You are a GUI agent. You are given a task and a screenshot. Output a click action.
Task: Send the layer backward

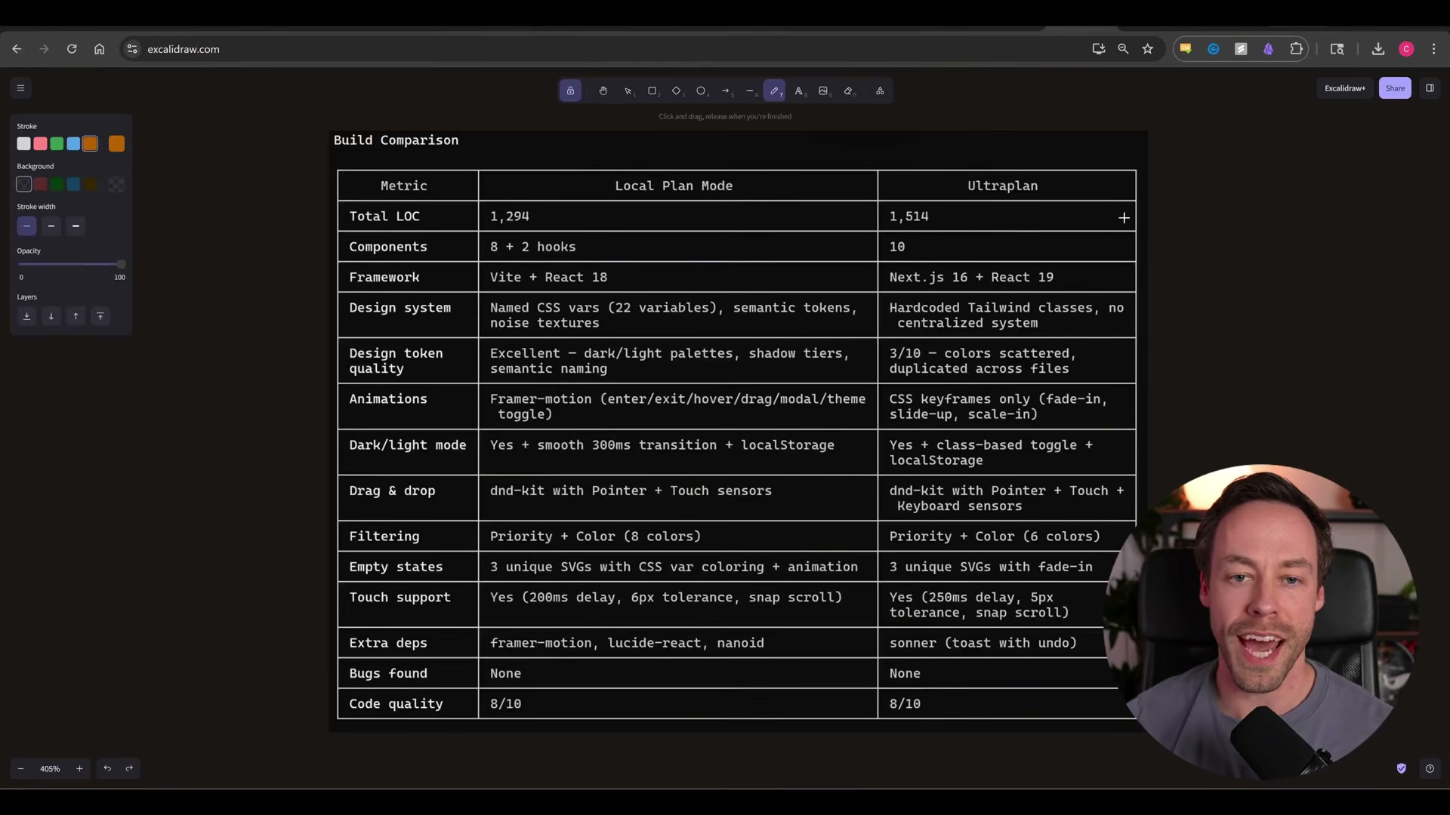pos(51,316)
